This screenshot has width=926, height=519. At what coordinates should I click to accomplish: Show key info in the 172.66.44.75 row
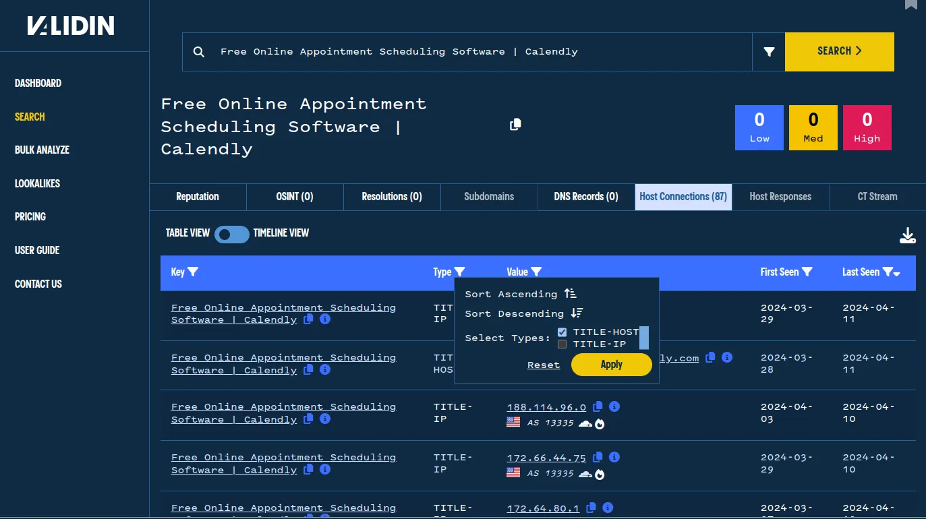click(x=325, y=469)
